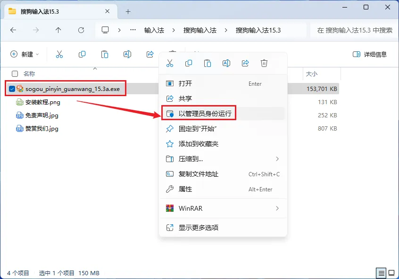Image resolution: width=399 pixels, height=279 pixels.
Task: Click chevron after This PC icon
Action: coord(119,30)
